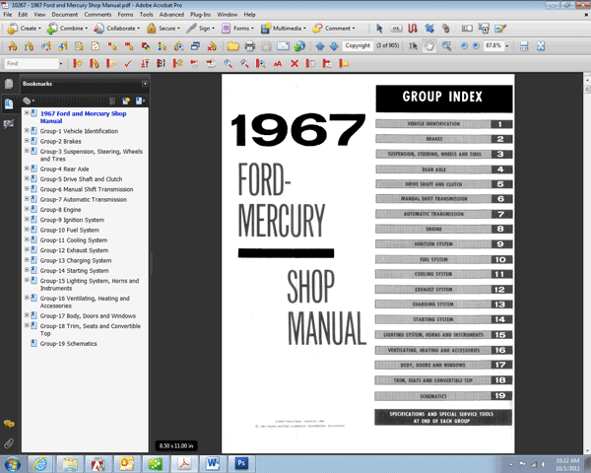Viewport: 591px width, 473px height.
Task: Open the Find box options dropdown arrow
Action: pyautogui.click(x=61, y=63)
